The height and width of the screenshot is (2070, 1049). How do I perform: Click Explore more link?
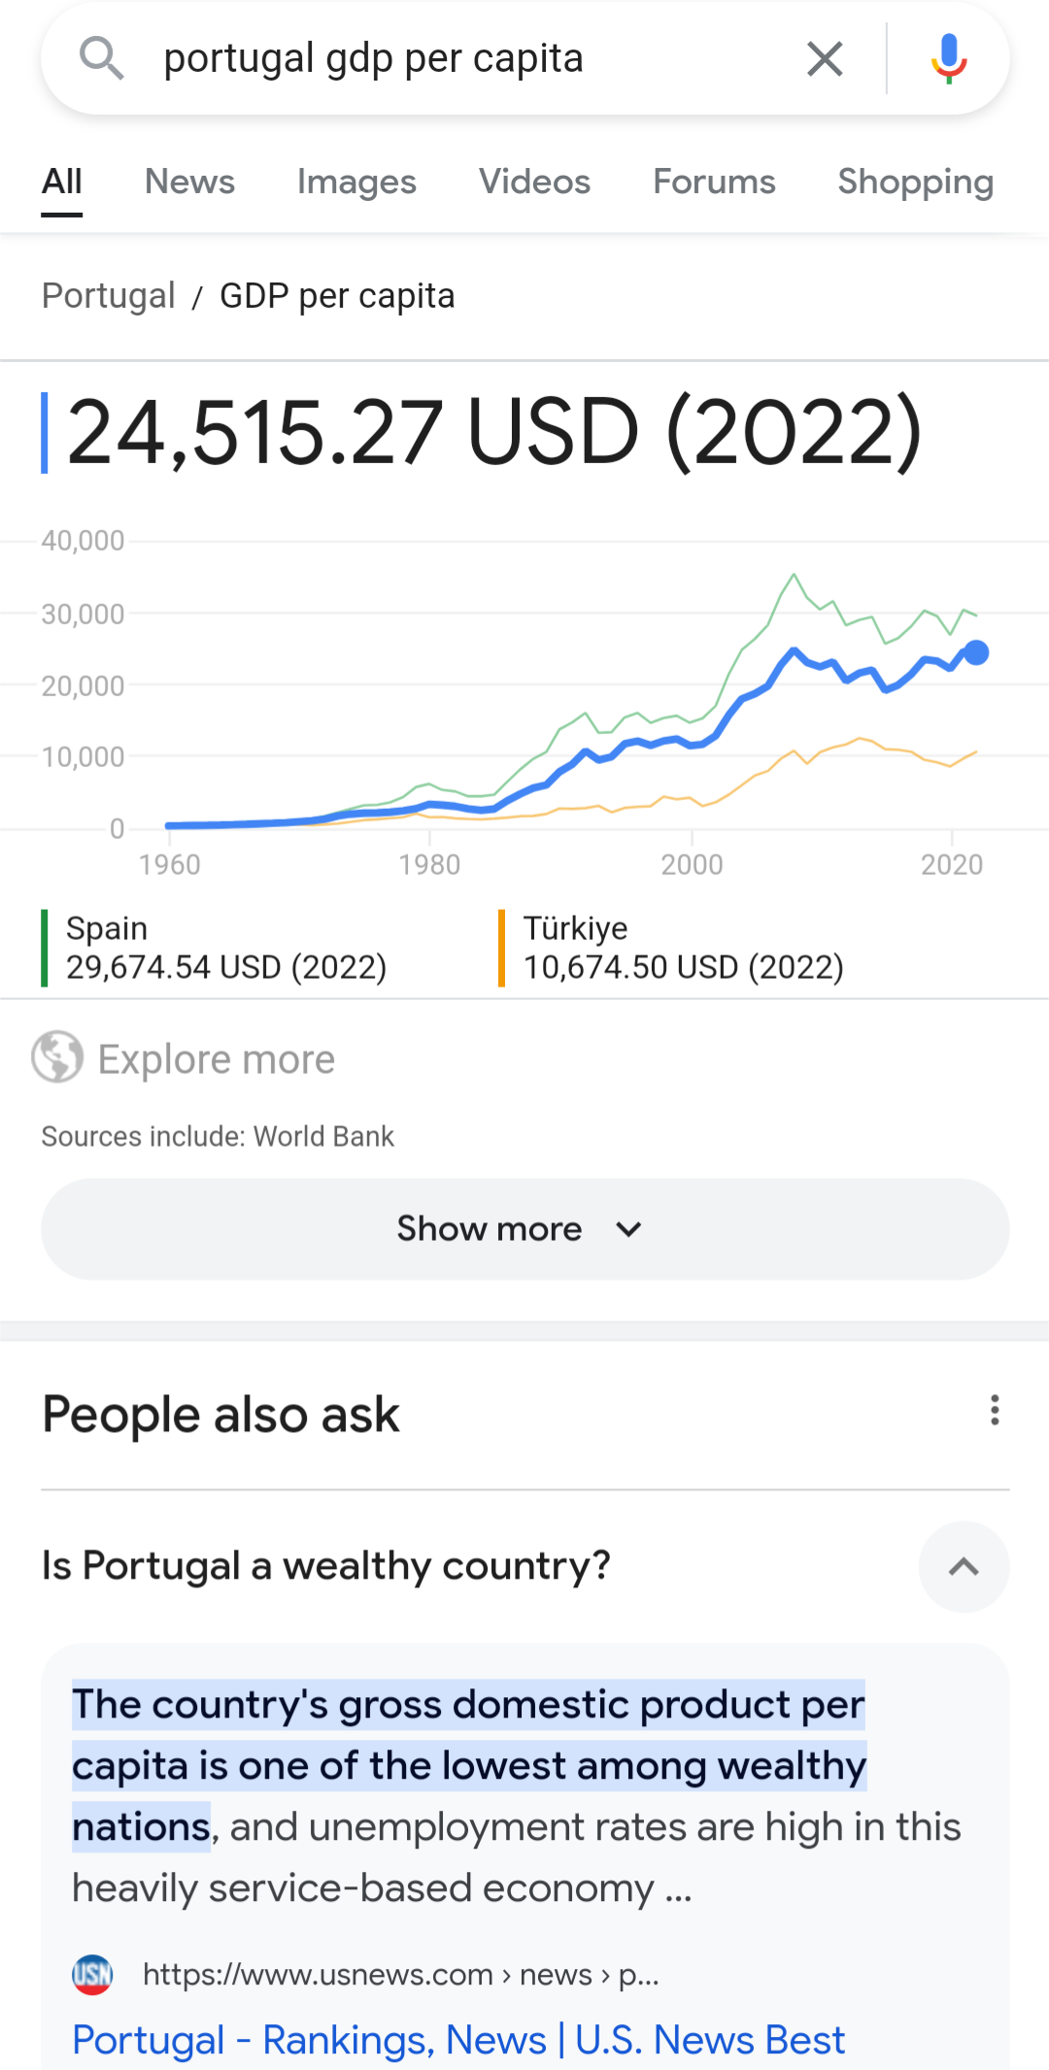click(x=216, y=1059)
